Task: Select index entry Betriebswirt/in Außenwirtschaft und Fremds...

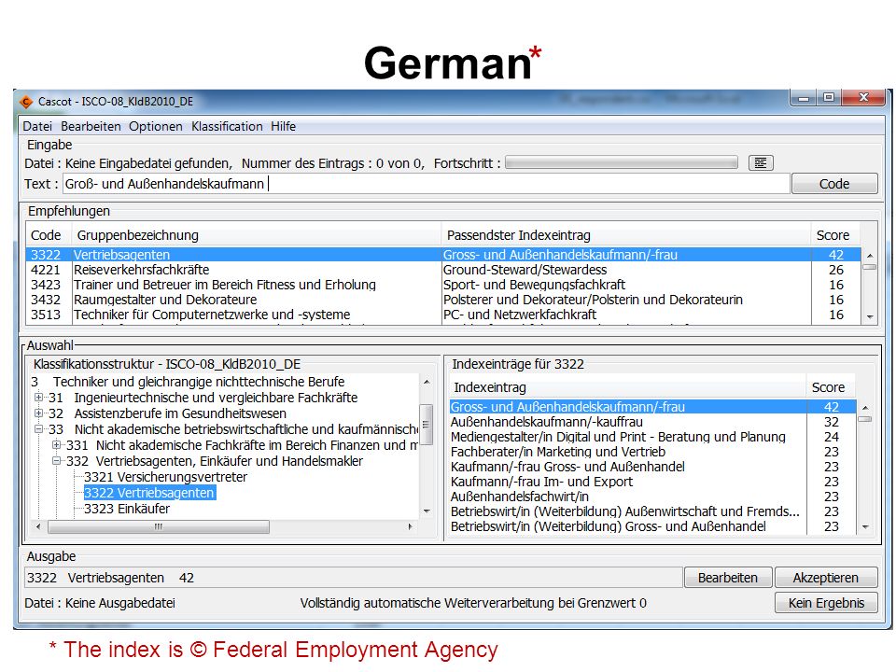Action: (652, 511)
